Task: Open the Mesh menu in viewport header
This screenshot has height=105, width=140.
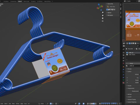Action: point(13,104)
